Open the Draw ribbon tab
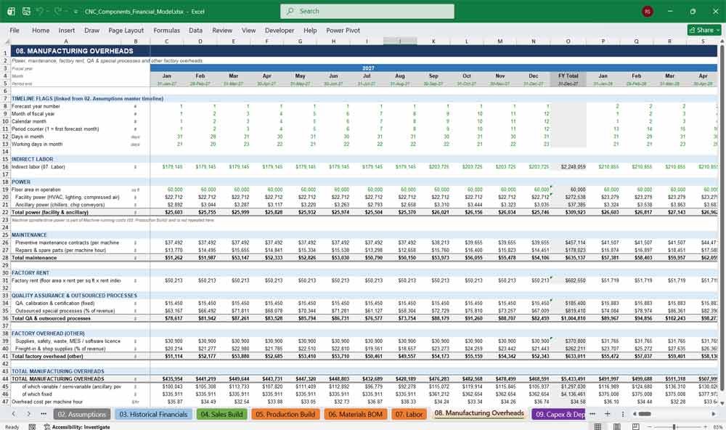Image resolution: width=726 pixels, height=430 pixels. pos(91,30)
